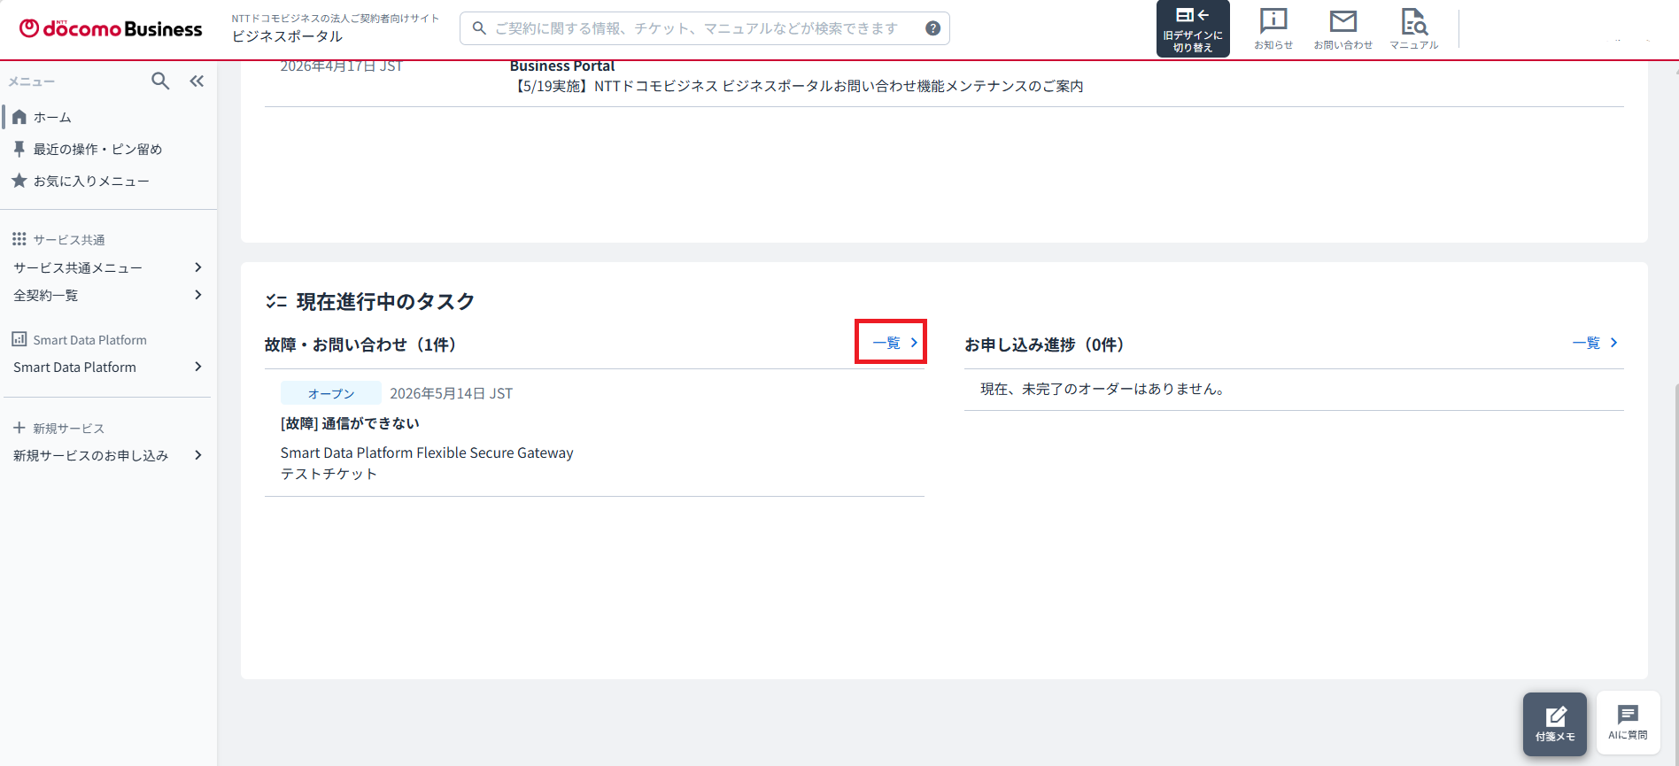The height and width of the screenshot is (766, 1679).
Task: Open the AIに質問 chat button
Action: tap(1628, 723)
